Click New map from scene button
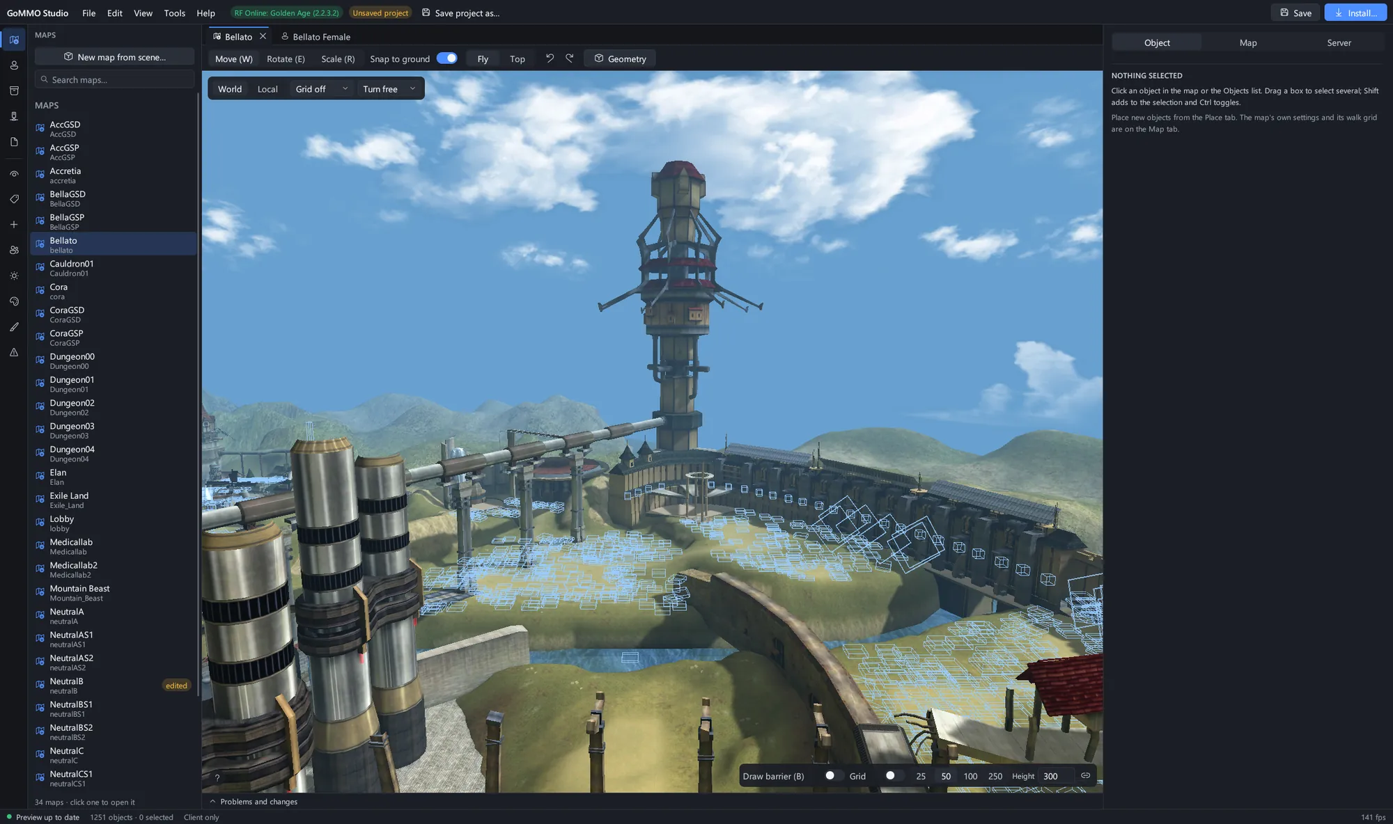Screen dimensions: 1393x824 point(115,57)
